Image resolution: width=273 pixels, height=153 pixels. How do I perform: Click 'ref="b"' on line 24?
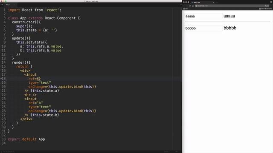[36, 103]
